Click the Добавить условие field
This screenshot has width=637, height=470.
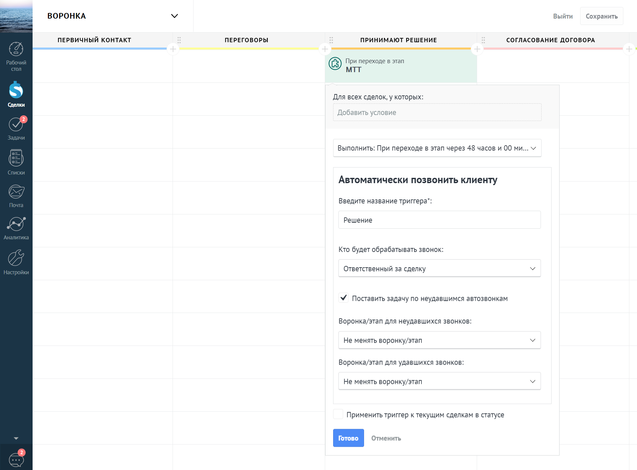point(437,112)
